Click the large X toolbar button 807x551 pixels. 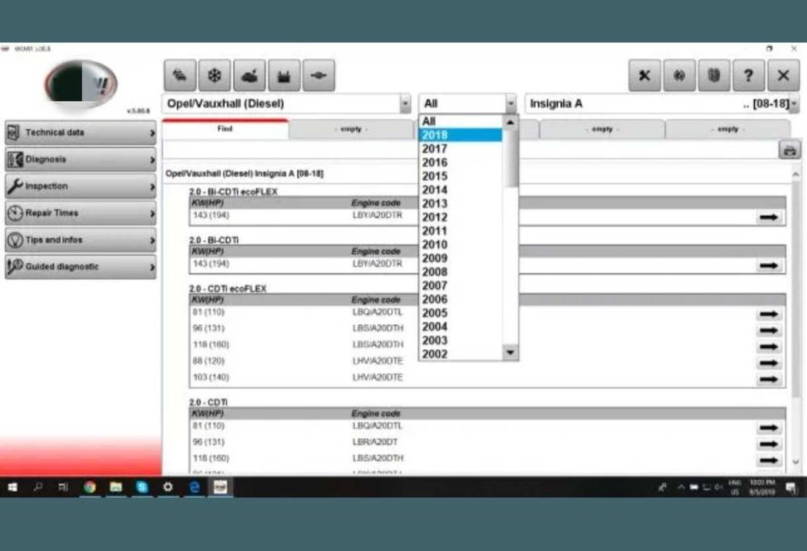coord(784,76)
